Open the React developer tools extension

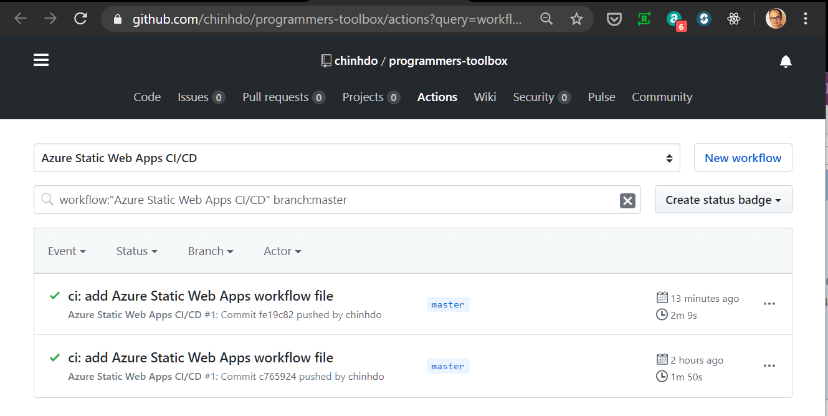tap(734, 19)
